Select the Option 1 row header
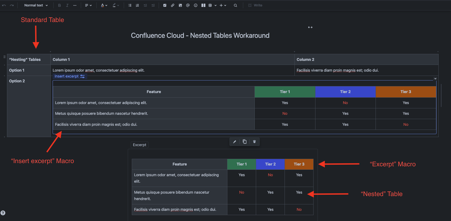The height and width of the screenshot is (221, 451). (x=29, y=70)
